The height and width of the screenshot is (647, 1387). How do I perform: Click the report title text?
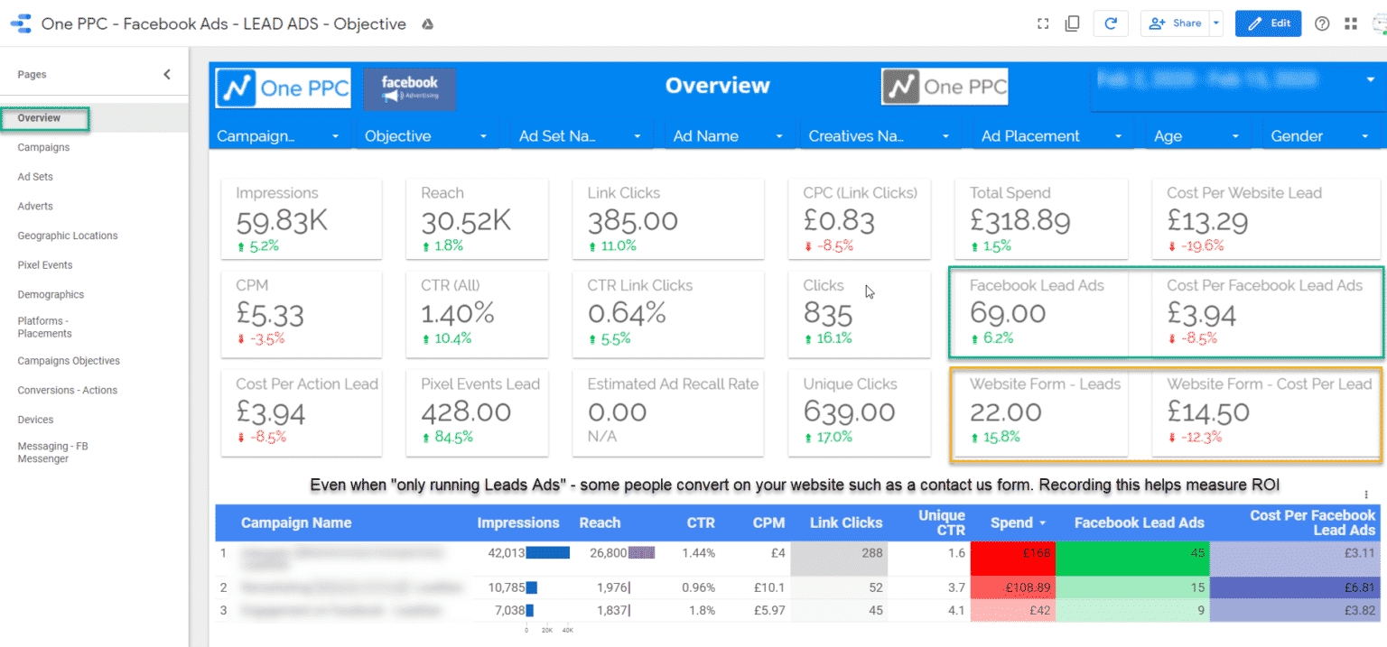224,24
